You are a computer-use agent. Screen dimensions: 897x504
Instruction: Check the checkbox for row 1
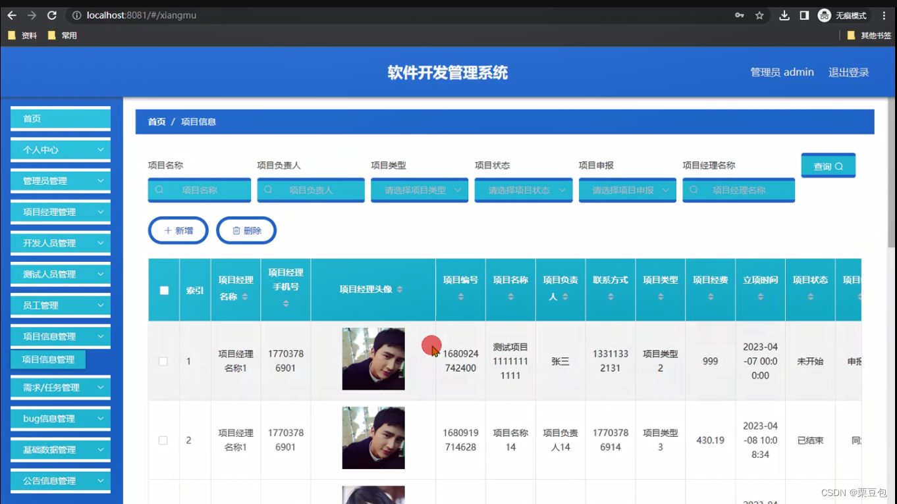[163, 361]
